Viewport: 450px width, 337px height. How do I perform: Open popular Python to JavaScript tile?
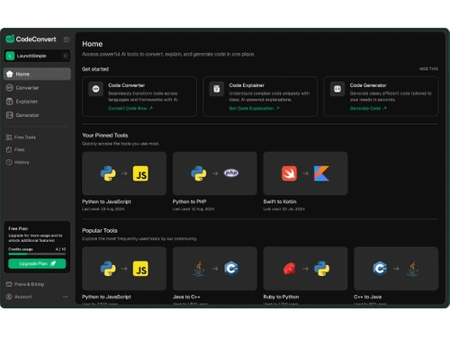tap(124, 269)
